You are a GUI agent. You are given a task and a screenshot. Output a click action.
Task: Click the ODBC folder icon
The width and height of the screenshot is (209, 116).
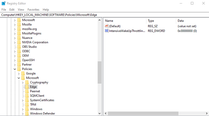pyautogui.click(x=19, y=51)
